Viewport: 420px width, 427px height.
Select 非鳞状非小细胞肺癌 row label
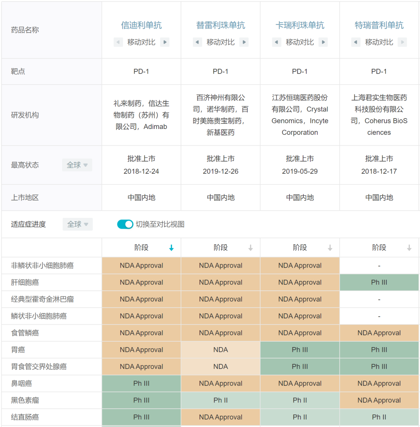[42, 266]
